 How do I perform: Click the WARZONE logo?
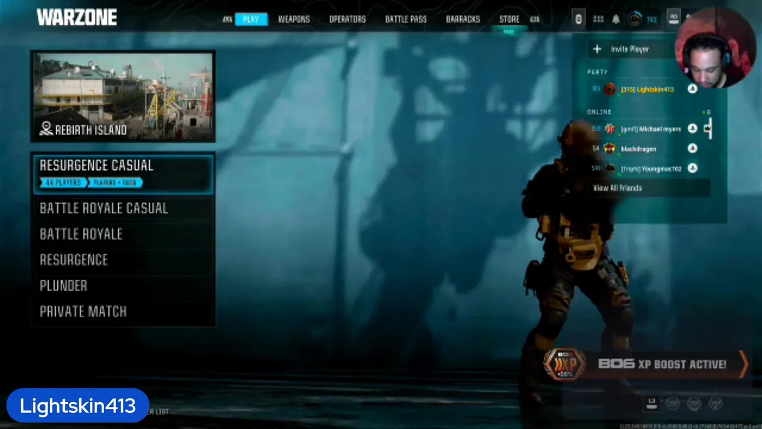click(x=77, y=18)
